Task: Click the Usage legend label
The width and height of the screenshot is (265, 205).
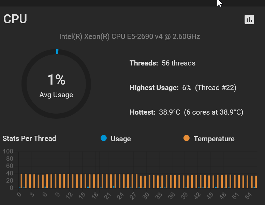Action: point(121,139)
